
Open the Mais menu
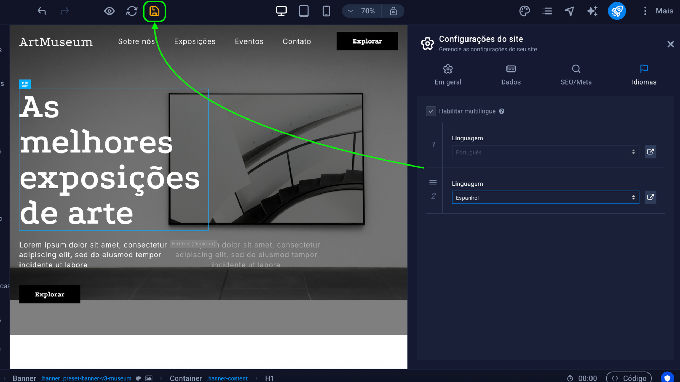(x=658, y=11)
